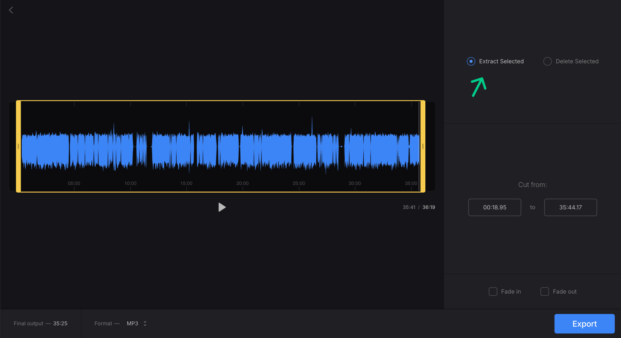Click the 25:00 mark on the waveform timeline
The height and width of the screenshot is (338, 621).
pos(299,183)
